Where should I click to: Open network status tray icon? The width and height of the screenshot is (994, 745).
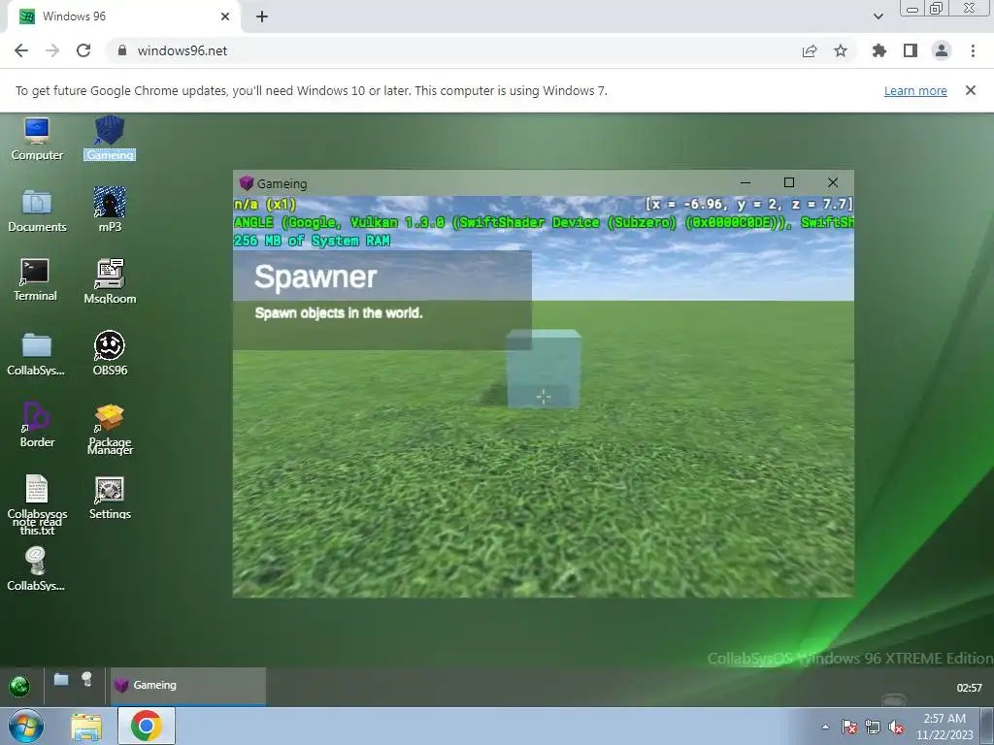tap(873, 727)
